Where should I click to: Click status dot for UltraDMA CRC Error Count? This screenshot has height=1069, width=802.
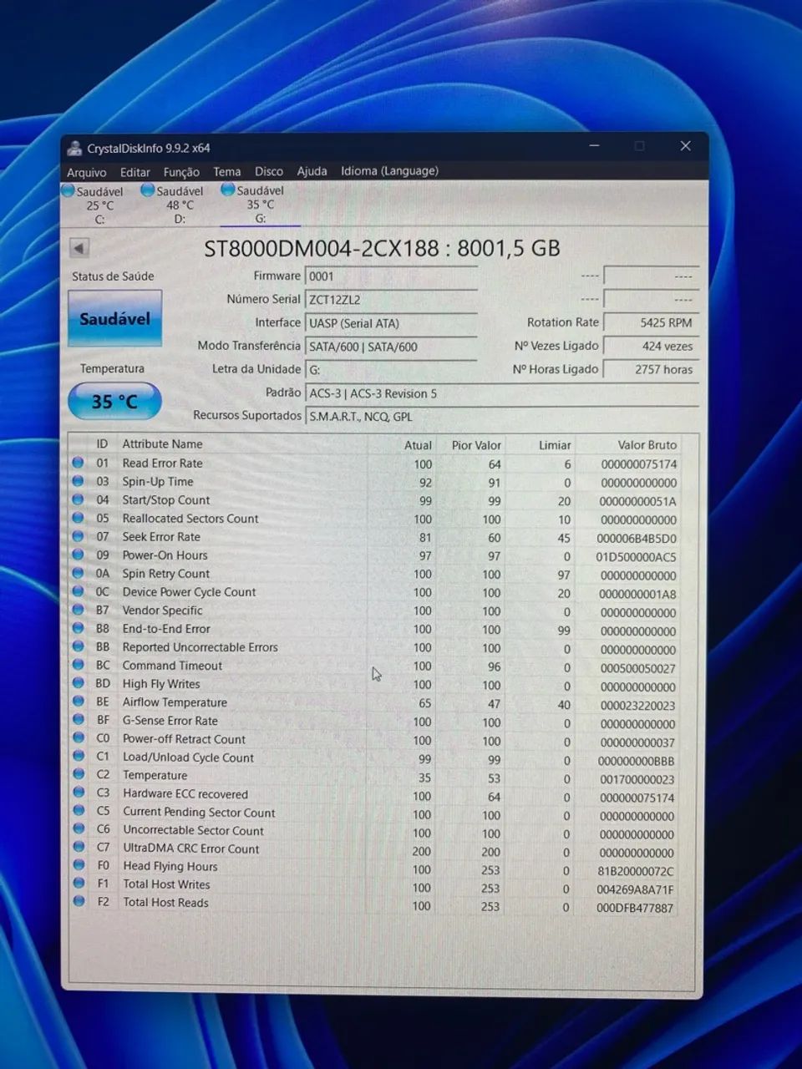79,848
